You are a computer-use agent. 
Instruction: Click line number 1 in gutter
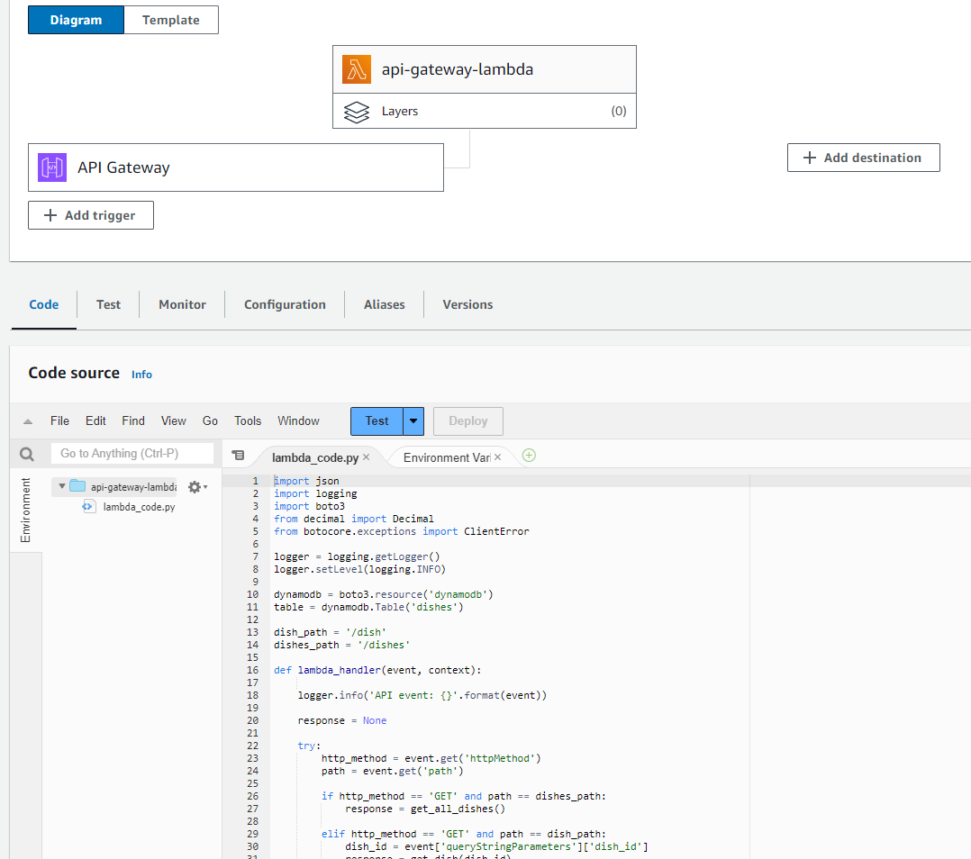pos(255,481)
